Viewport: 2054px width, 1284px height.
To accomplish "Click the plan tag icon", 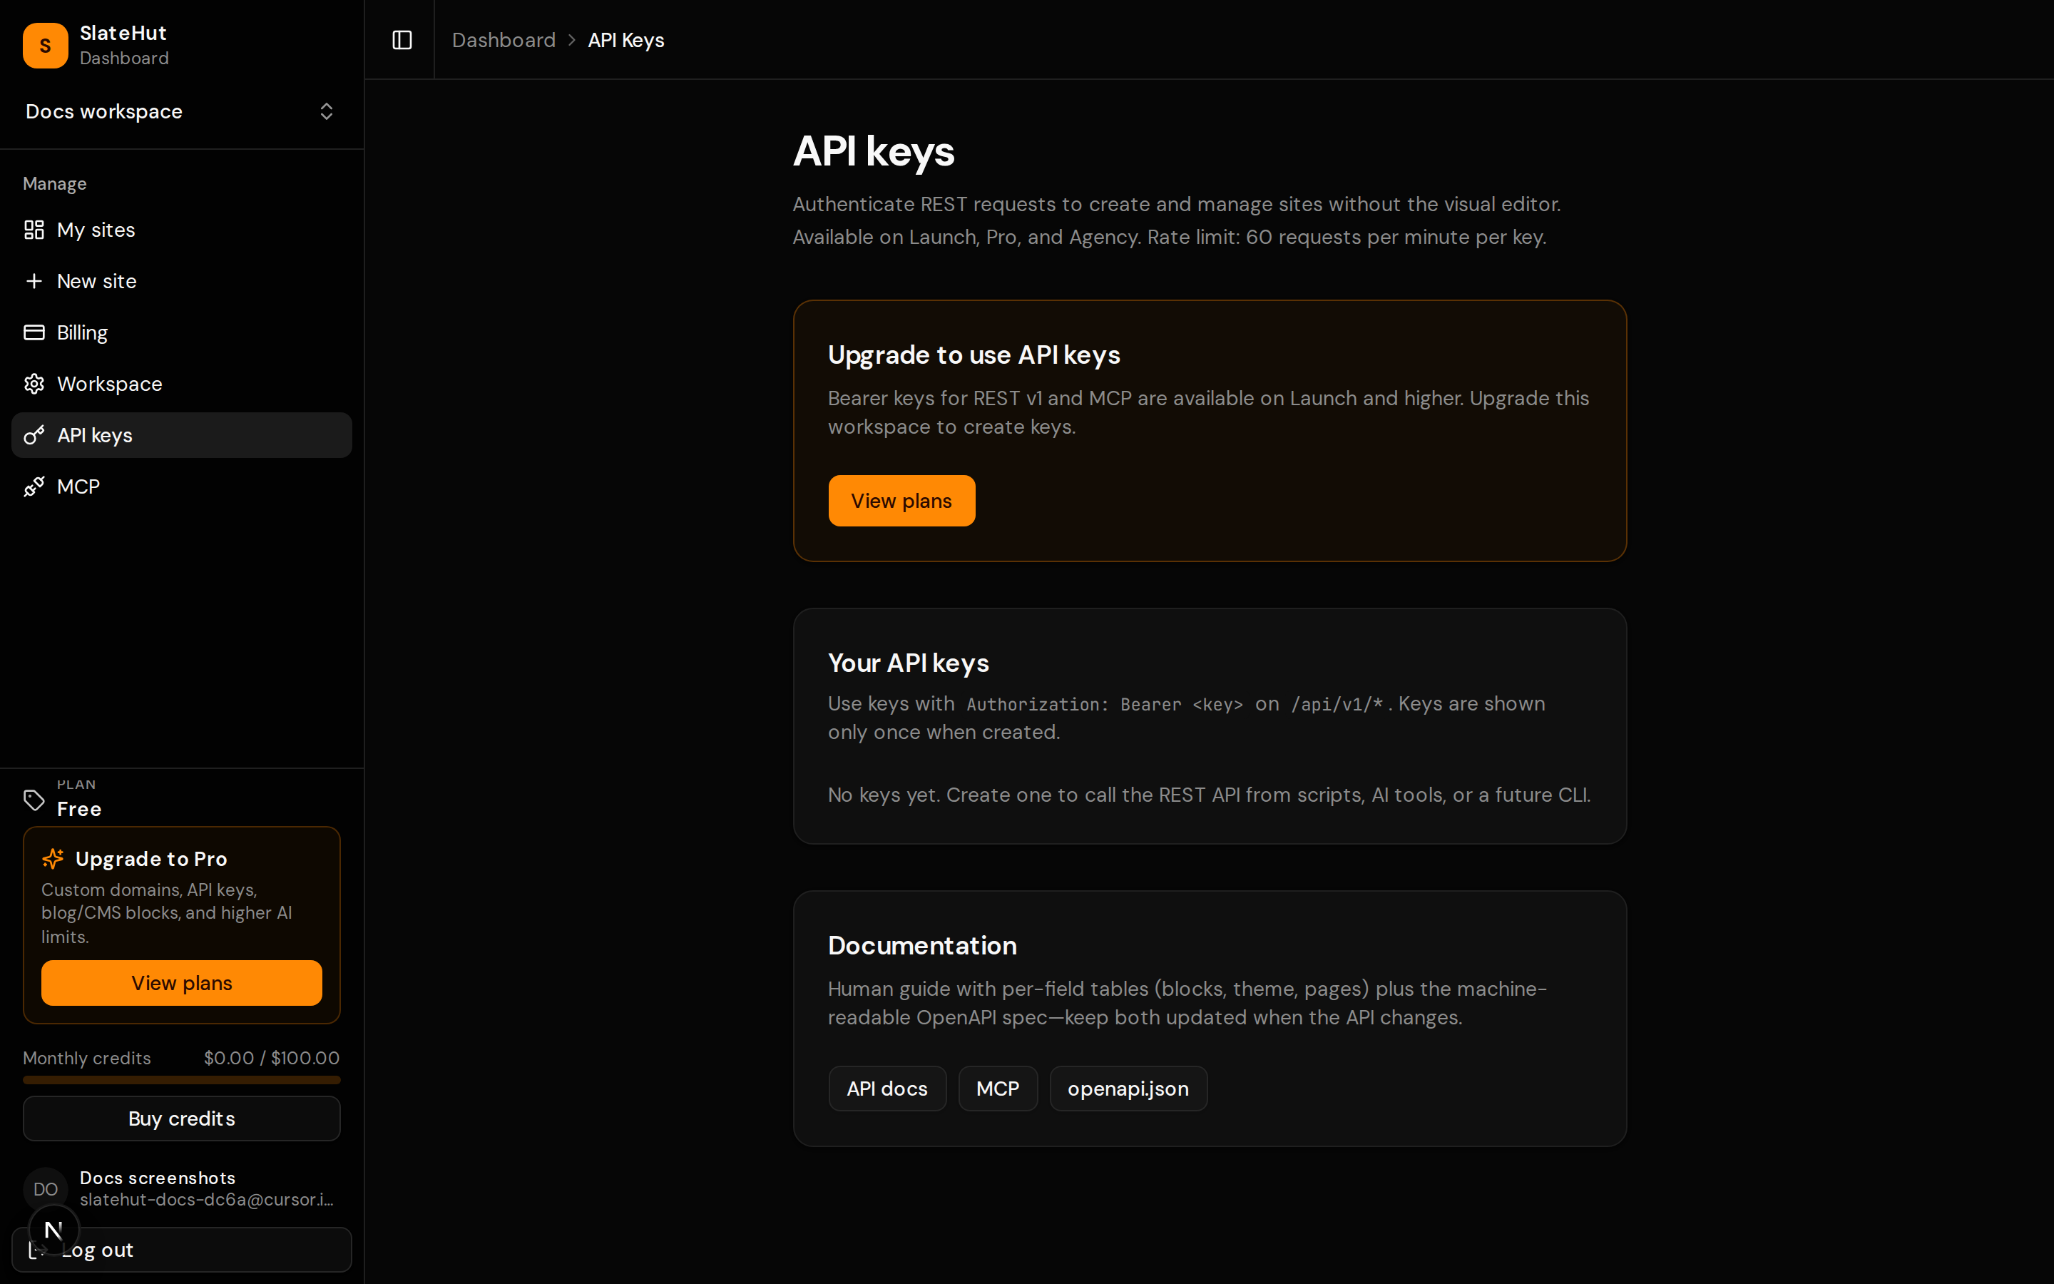I will (x=34, y=800).
